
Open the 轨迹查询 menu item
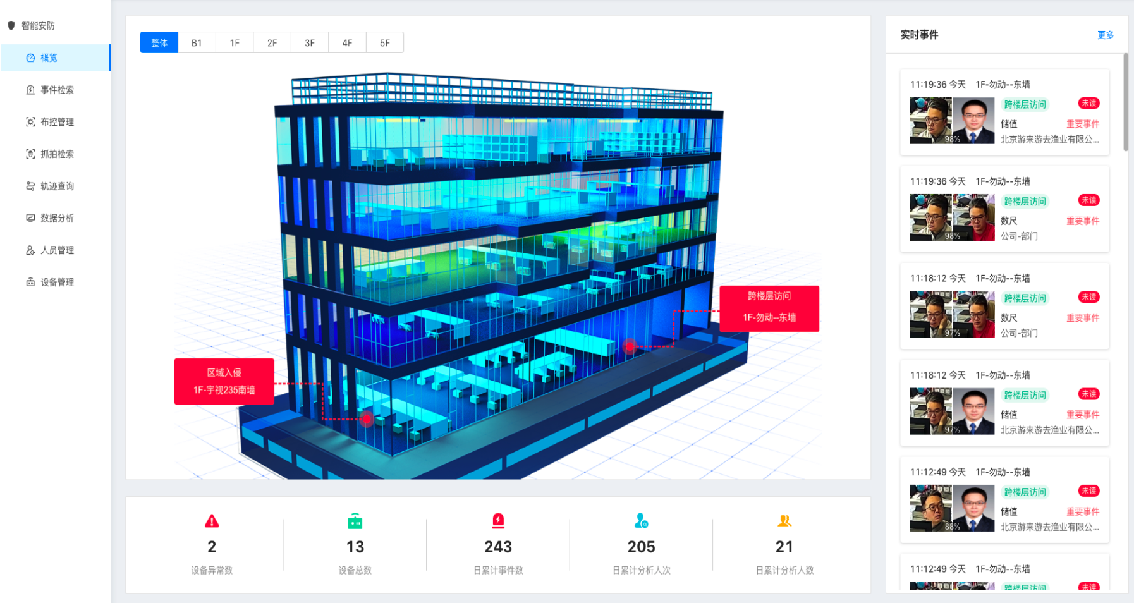point(56,186)
